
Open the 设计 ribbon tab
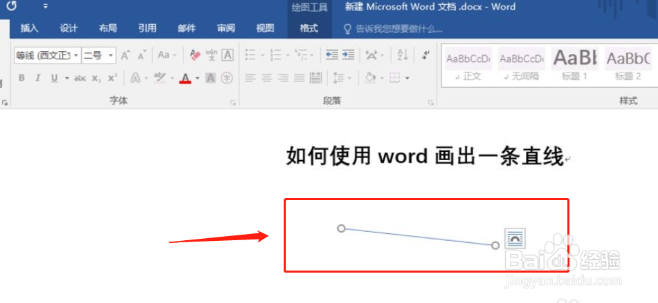(68, 28)
